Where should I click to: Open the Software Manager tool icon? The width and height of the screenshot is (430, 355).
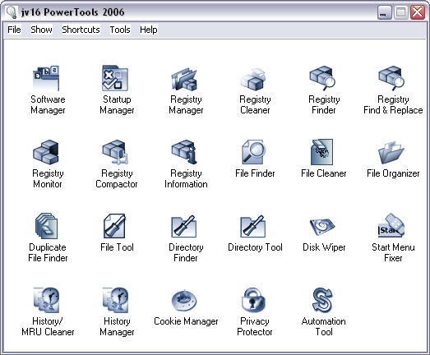click(x=46, y=78)
